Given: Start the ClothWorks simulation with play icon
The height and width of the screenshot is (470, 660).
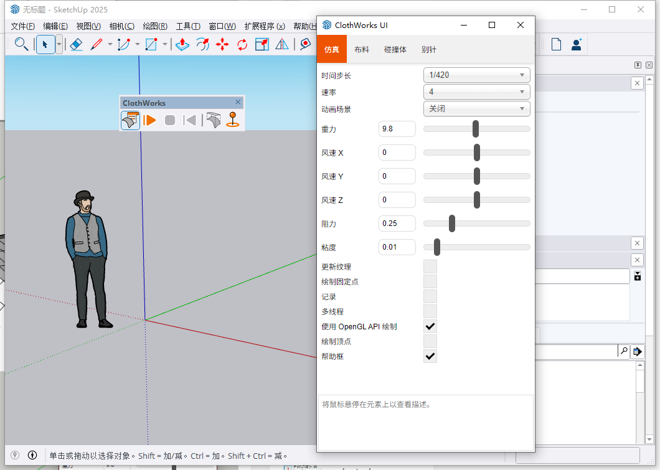Looking at the screenshot, I should (149, 120).
